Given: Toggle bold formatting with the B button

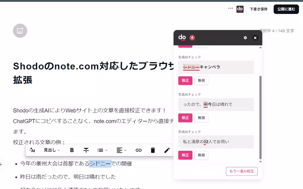Looking at the screenshot, I should [72, 150].
